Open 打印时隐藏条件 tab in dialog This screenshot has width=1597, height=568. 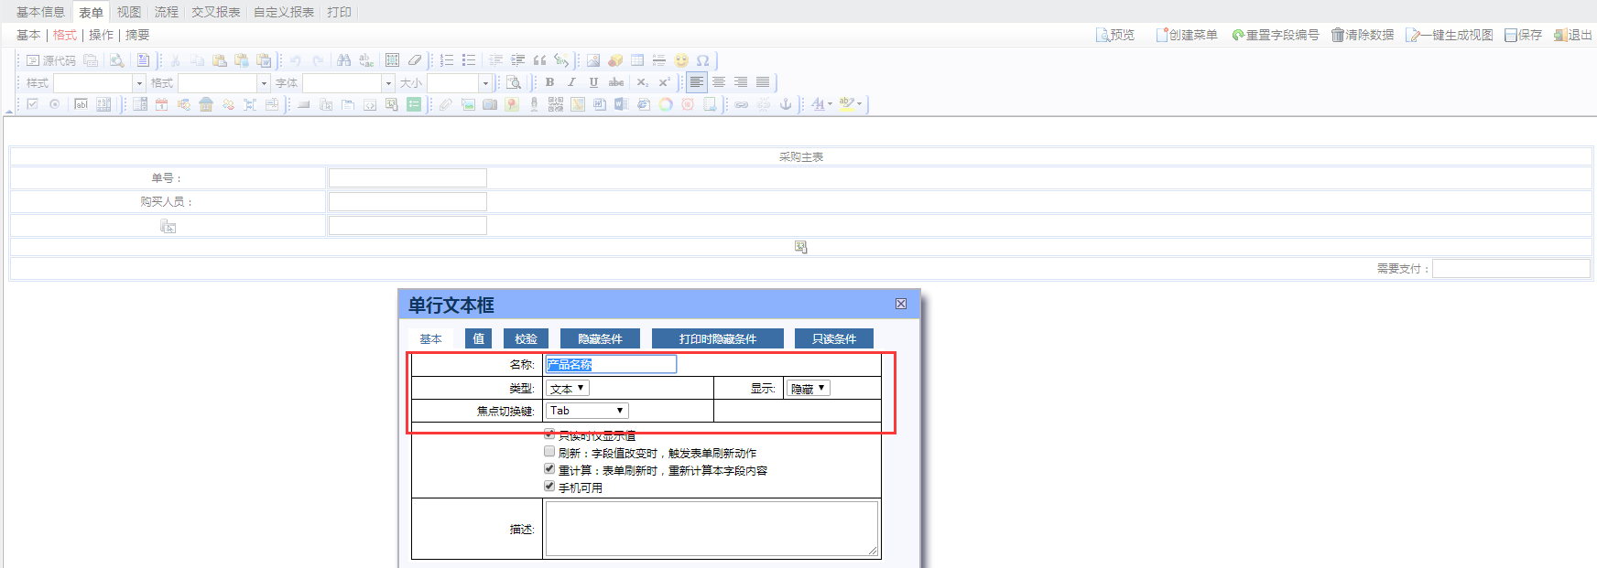(x=718, y=338)
